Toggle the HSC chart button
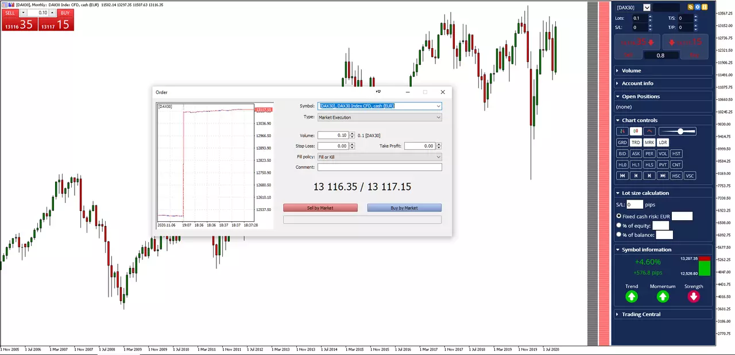735x355 pixels. [676, 175]
